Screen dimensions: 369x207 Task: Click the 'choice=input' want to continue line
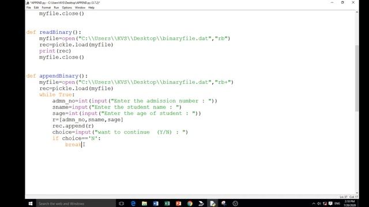121,132
